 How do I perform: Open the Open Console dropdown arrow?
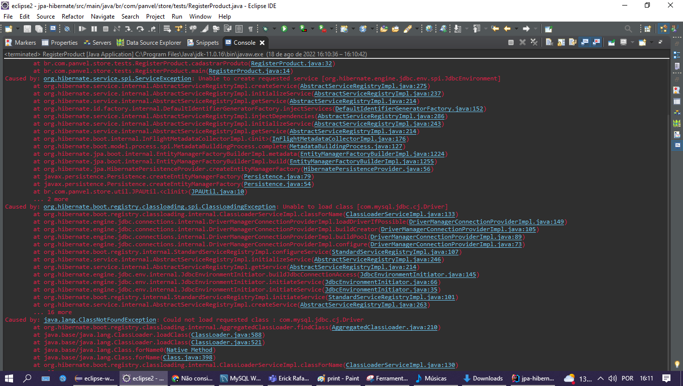tap(651, 42)
